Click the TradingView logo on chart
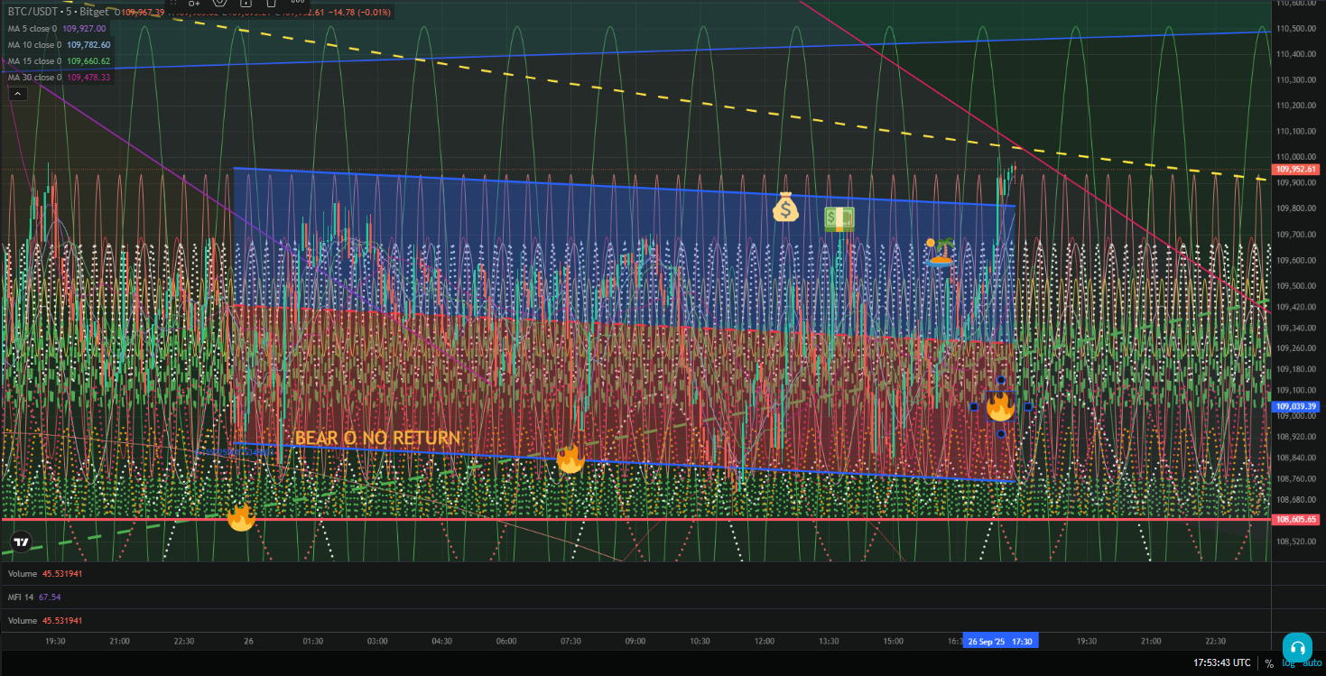Image resolution: width=1326 pixels, height=676 pixels. [21, 543]
